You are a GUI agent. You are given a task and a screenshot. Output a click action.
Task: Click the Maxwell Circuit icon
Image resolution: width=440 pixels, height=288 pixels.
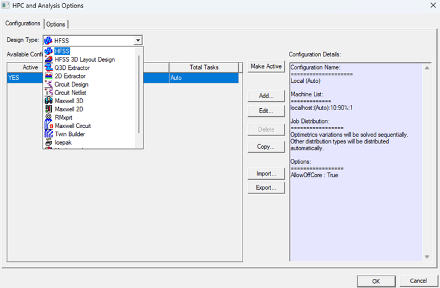pos(48,125)
